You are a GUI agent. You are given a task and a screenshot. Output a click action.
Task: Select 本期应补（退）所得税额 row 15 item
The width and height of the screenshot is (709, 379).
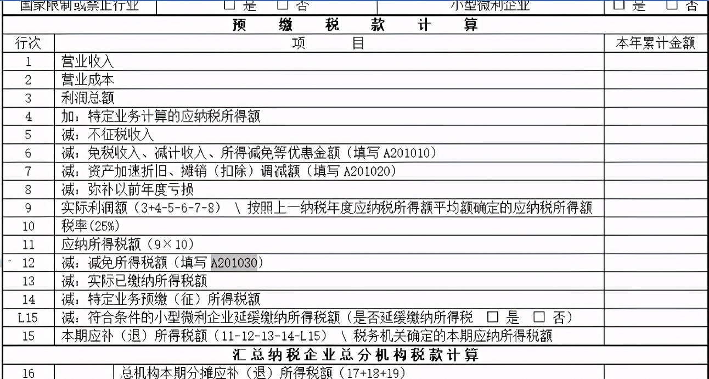coord(329,335)
